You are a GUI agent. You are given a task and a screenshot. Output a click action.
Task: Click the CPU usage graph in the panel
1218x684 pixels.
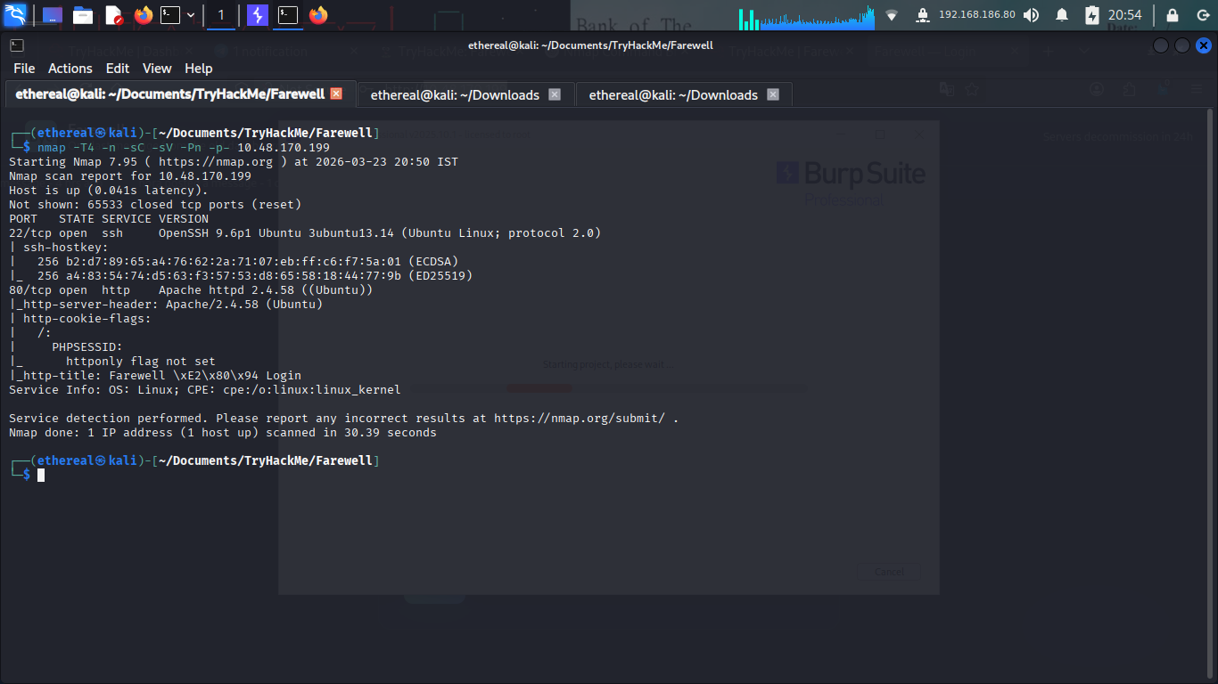point(807,16)
